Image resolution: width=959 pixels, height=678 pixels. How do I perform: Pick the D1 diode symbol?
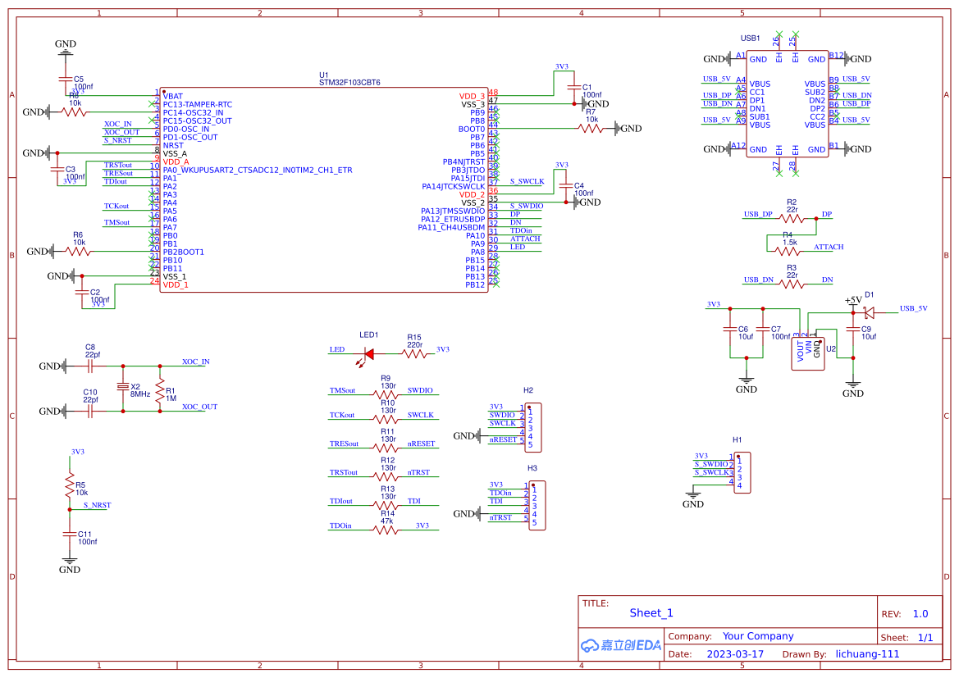pos(869,313)
